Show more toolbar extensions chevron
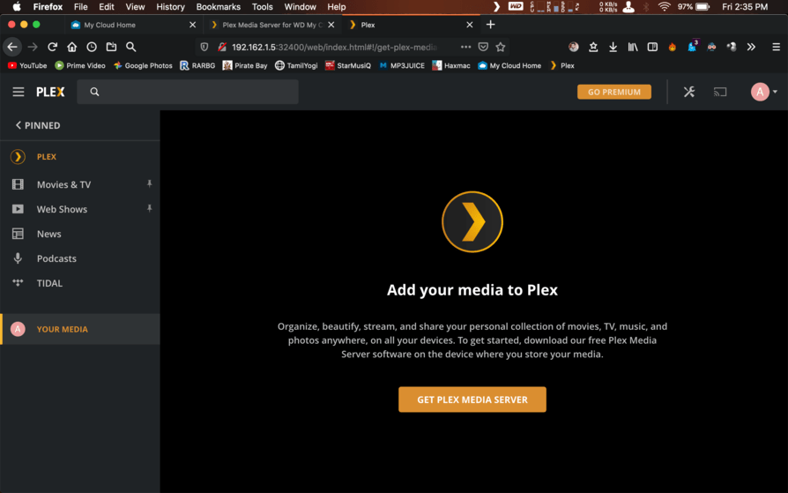The width and height of the screenshot is (788, 493). coord(751,47)
